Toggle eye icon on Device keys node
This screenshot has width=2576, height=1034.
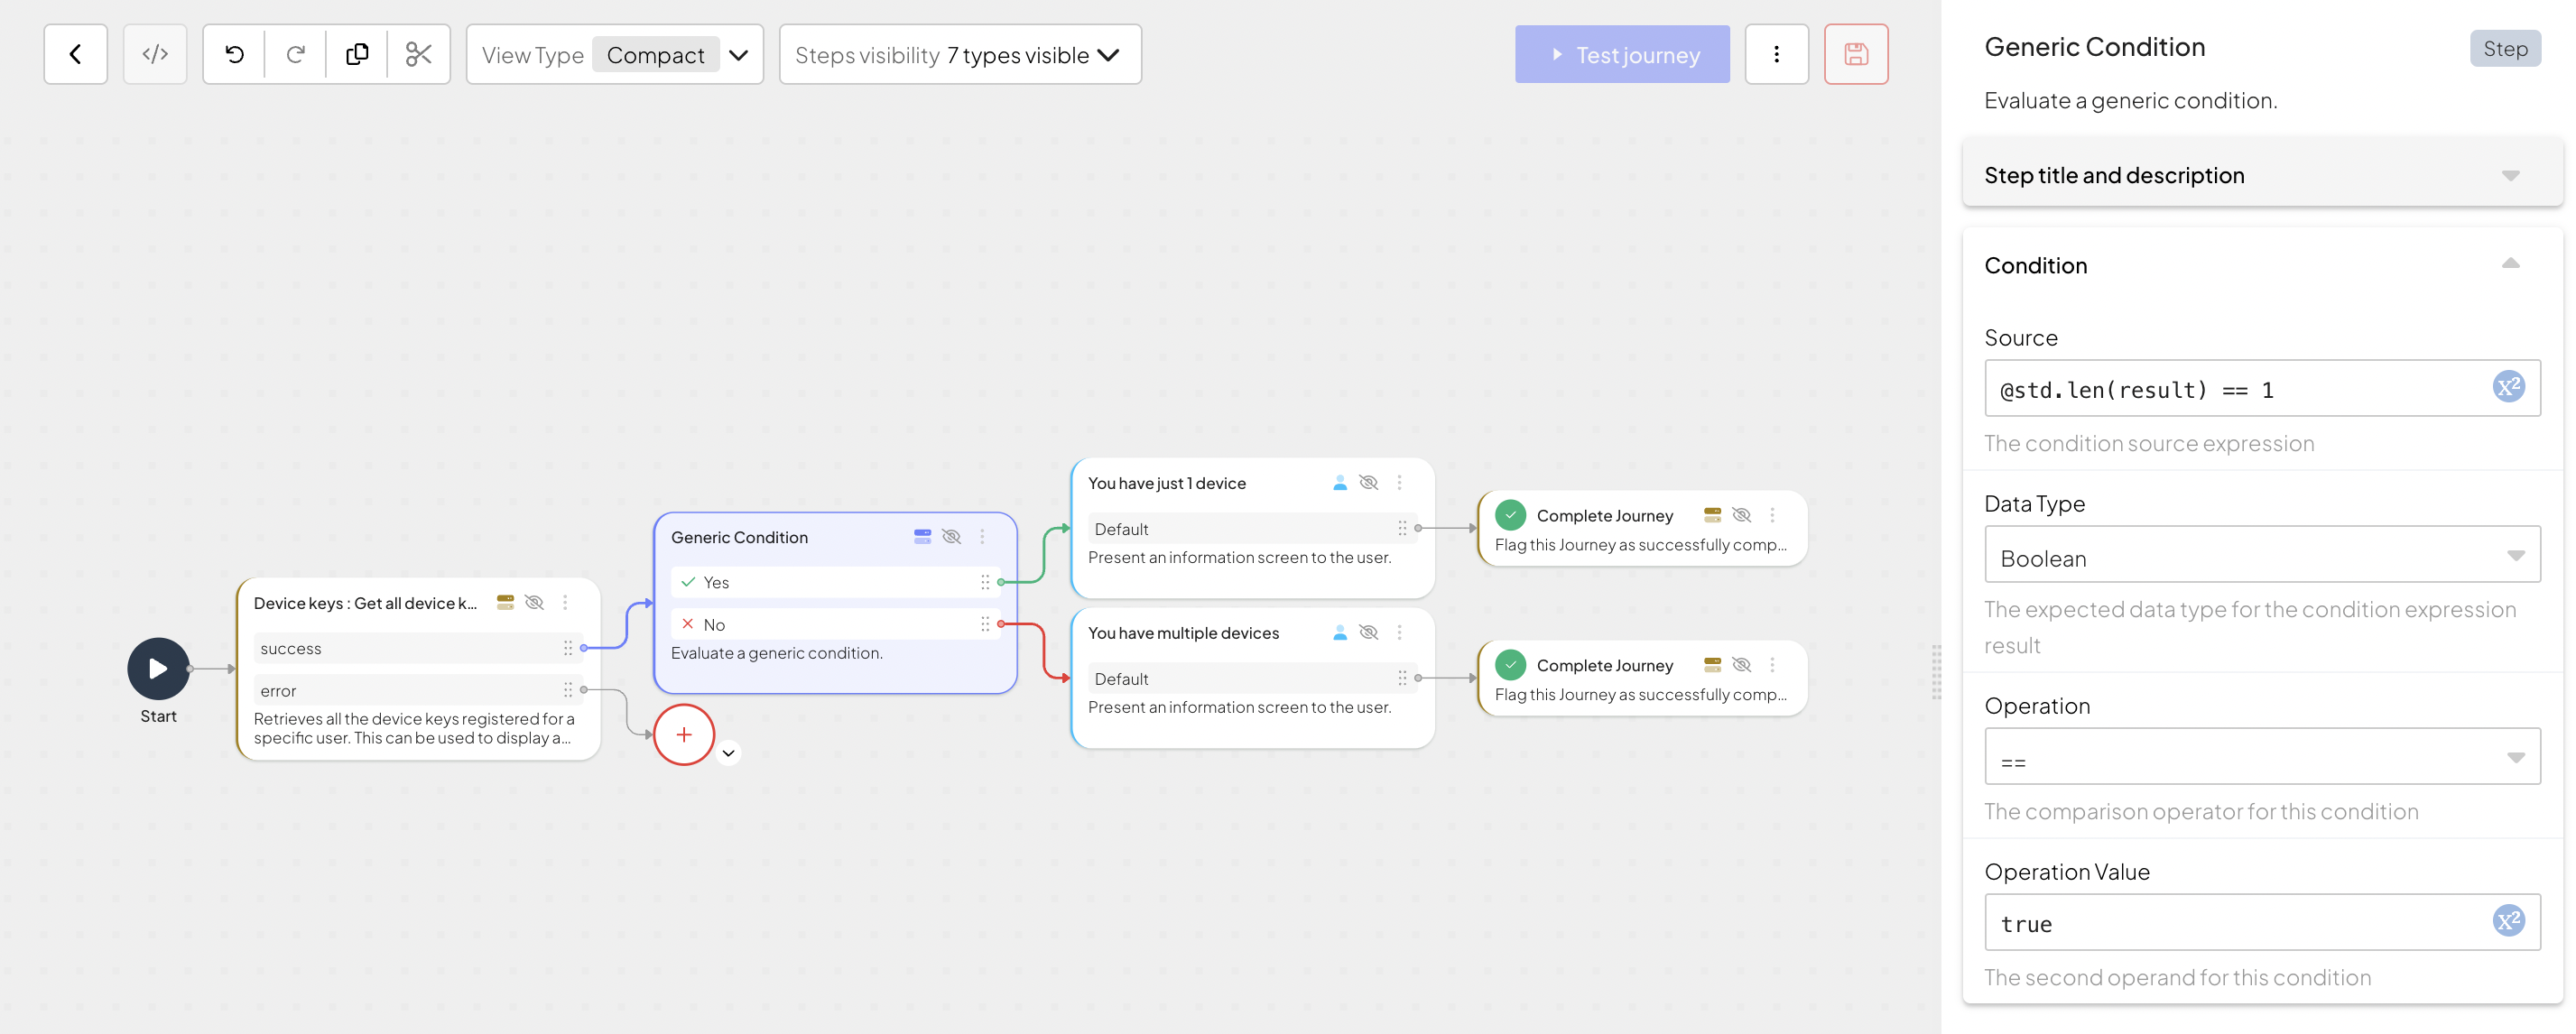[x=534, y=602]
